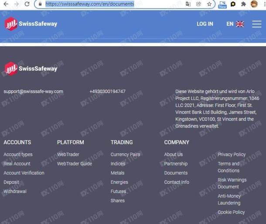266x224 pixels.
Task: Click the browser back arrow
Action: [6, 4]
